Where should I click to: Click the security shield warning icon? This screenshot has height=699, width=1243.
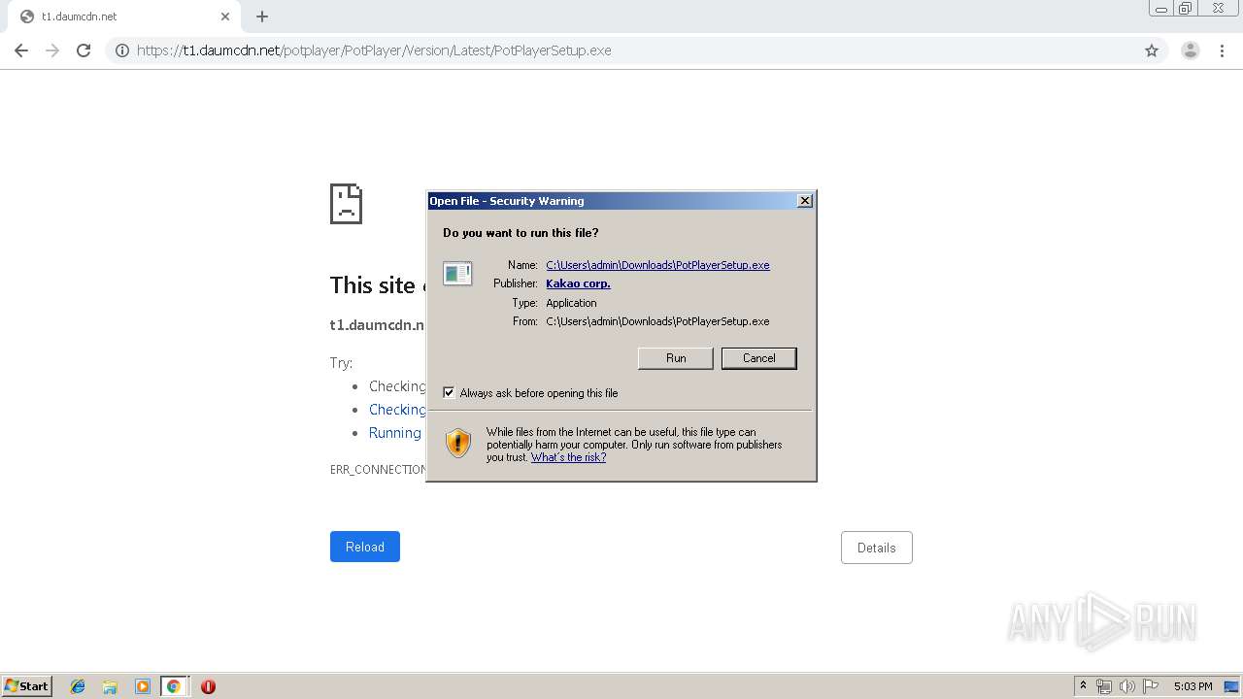point(458,444)
